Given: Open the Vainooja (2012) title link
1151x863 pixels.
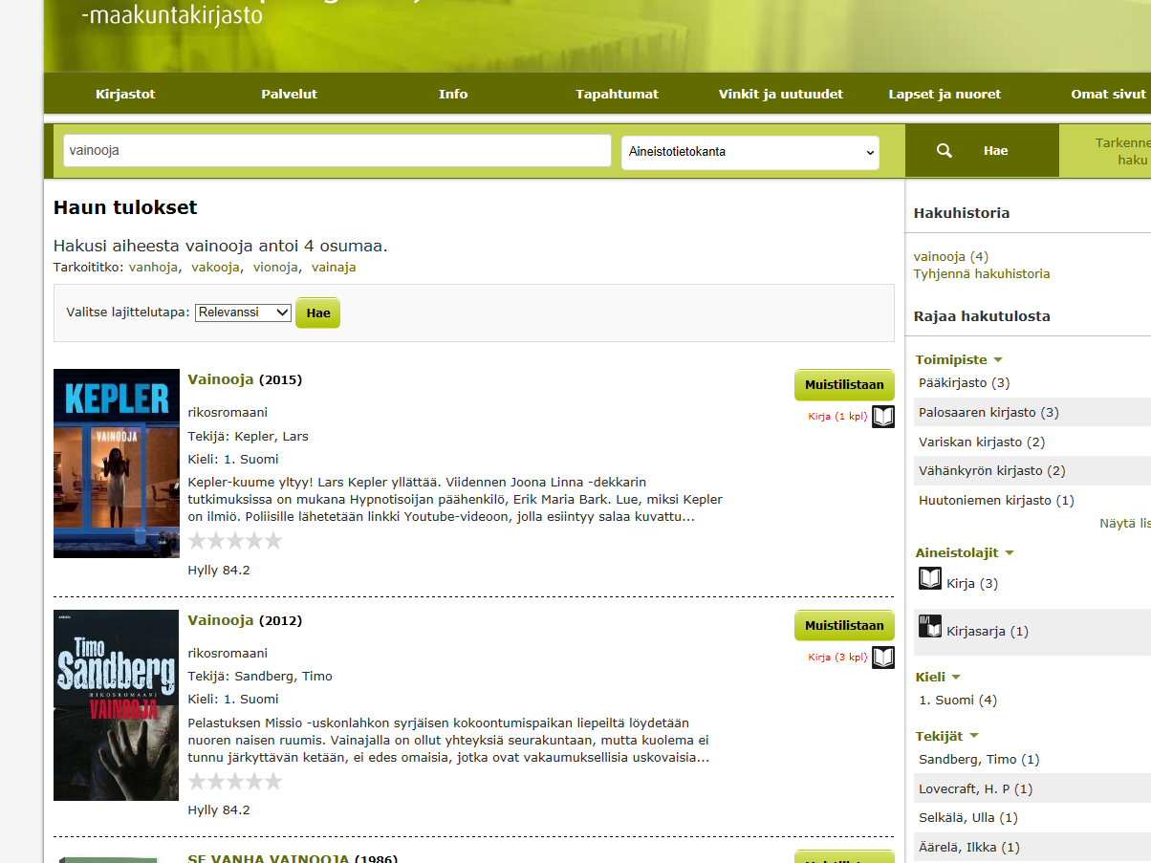Looking at the screenshot, I should click(x=221, y=620).
